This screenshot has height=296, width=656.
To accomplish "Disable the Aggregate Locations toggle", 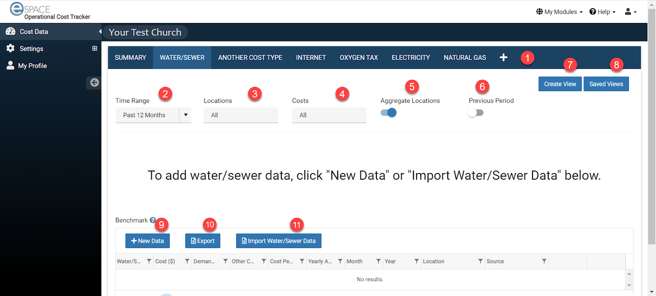I will [389, 113].
